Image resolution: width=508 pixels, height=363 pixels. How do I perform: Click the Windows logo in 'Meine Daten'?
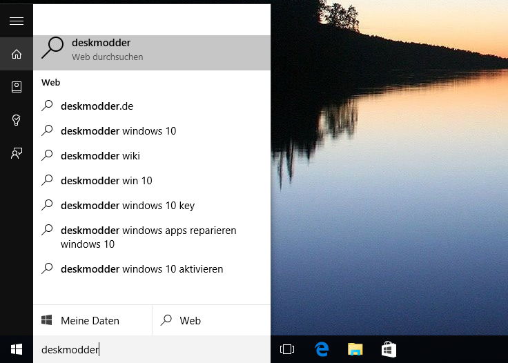47,320
